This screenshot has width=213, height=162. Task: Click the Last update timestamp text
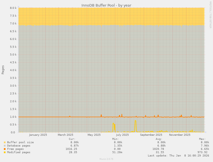click(x=178, y=156)
